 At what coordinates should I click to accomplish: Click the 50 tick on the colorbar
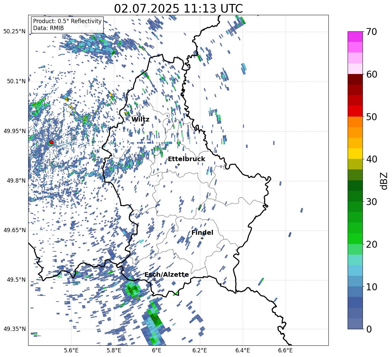[371, 117]
